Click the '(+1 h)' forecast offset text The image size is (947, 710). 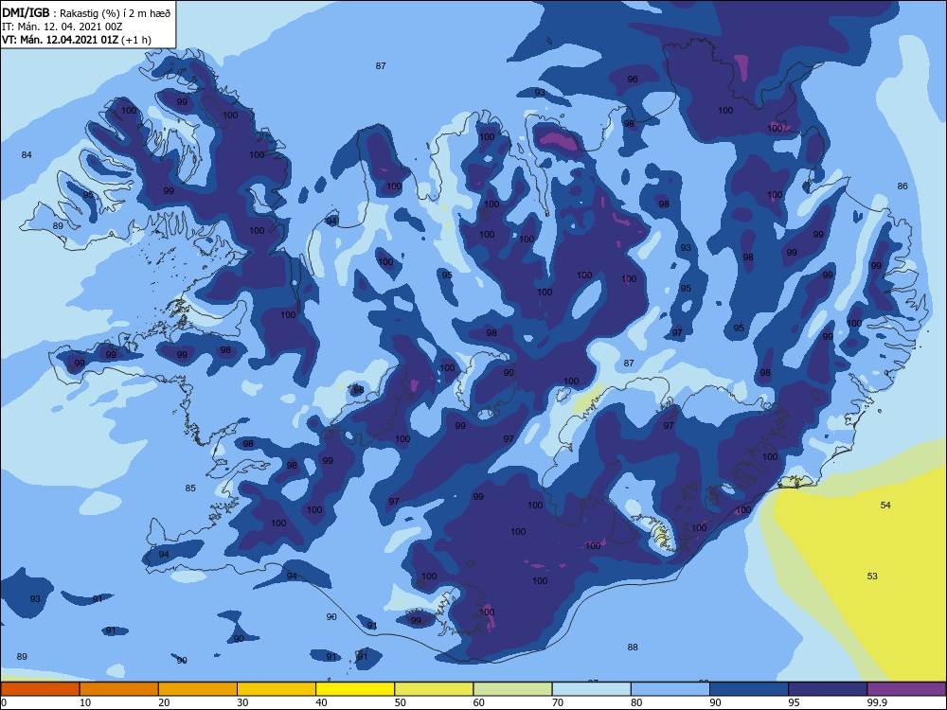pos(136,40)
